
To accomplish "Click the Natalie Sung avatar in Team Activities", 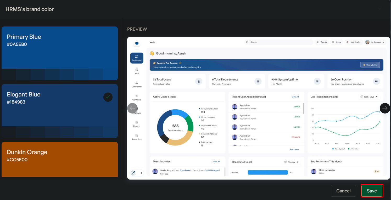I will 155,171.
